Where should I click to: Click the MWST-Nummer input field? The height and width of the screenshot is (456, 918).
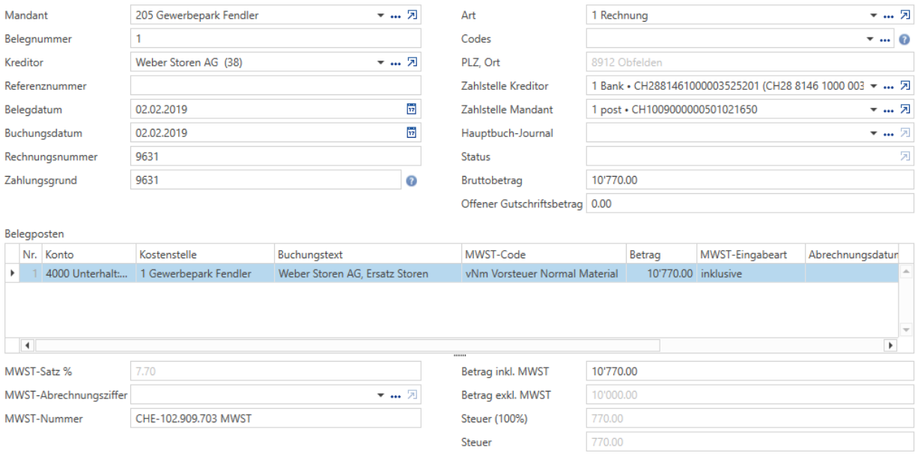tap(276, 419)
